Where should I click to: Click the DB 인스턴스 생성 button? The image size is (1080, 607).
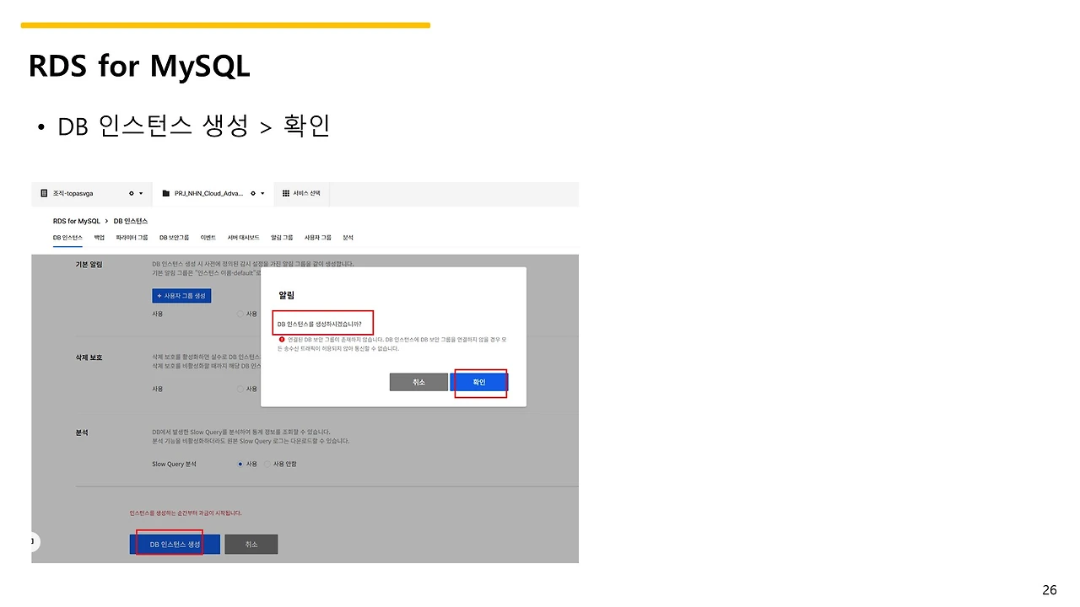coord(174,544)
